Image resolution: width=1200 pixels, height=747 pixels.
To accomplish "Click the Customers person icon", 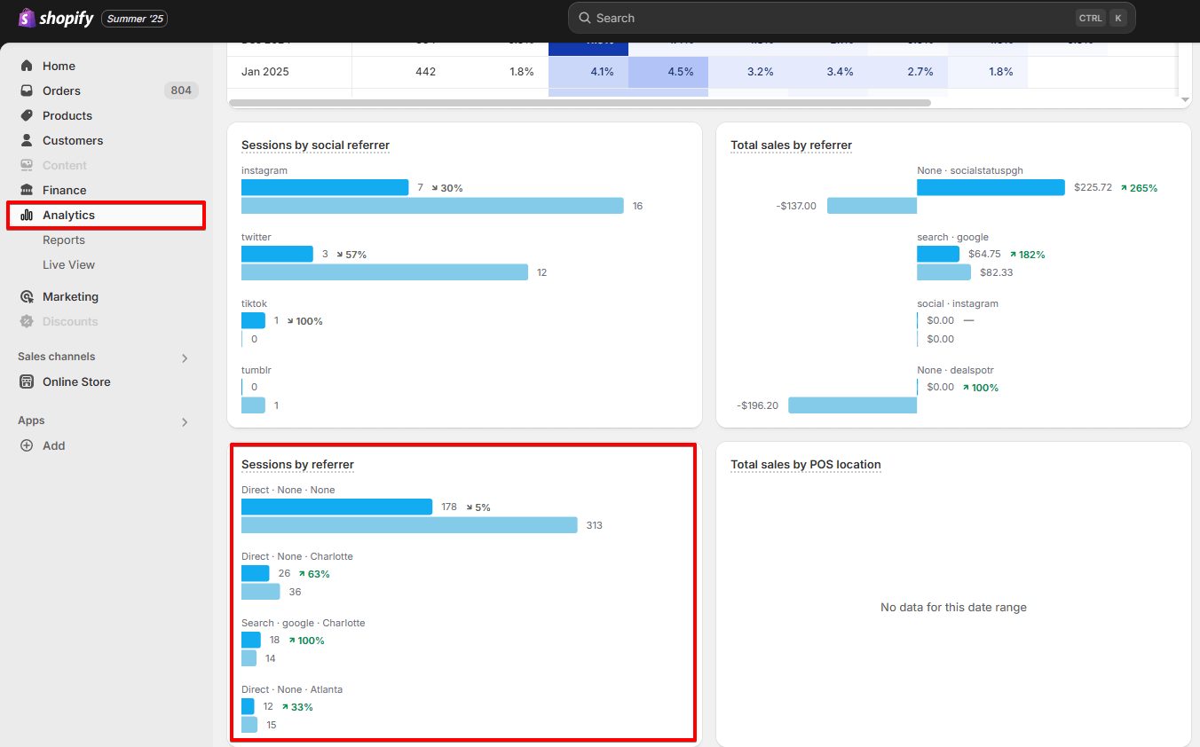I will coord(27,140).
